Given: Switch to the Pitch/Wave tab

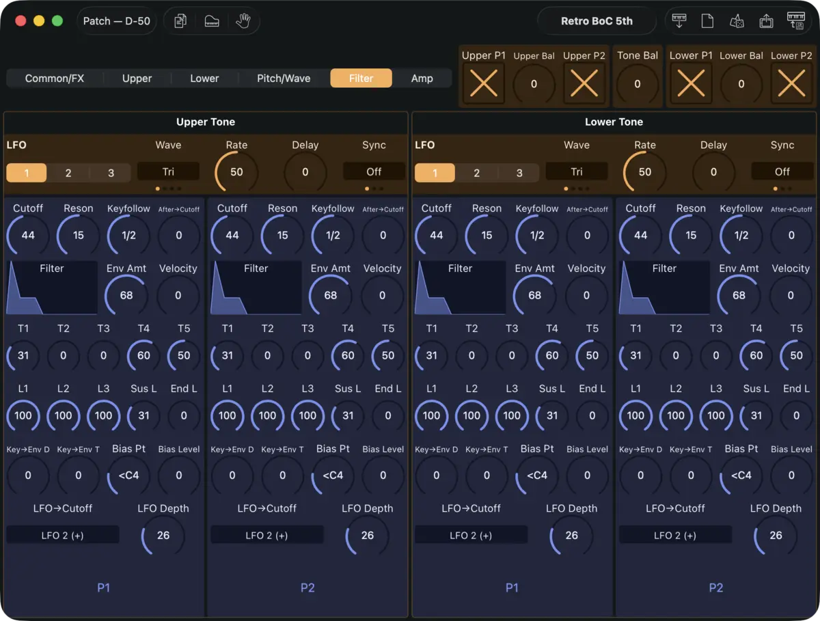Looking at the screenshot, I should [x=284, y=79].
